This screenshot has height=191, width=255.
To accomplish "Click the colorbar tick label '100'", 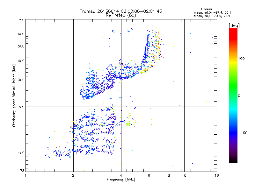I will point(241,59).
